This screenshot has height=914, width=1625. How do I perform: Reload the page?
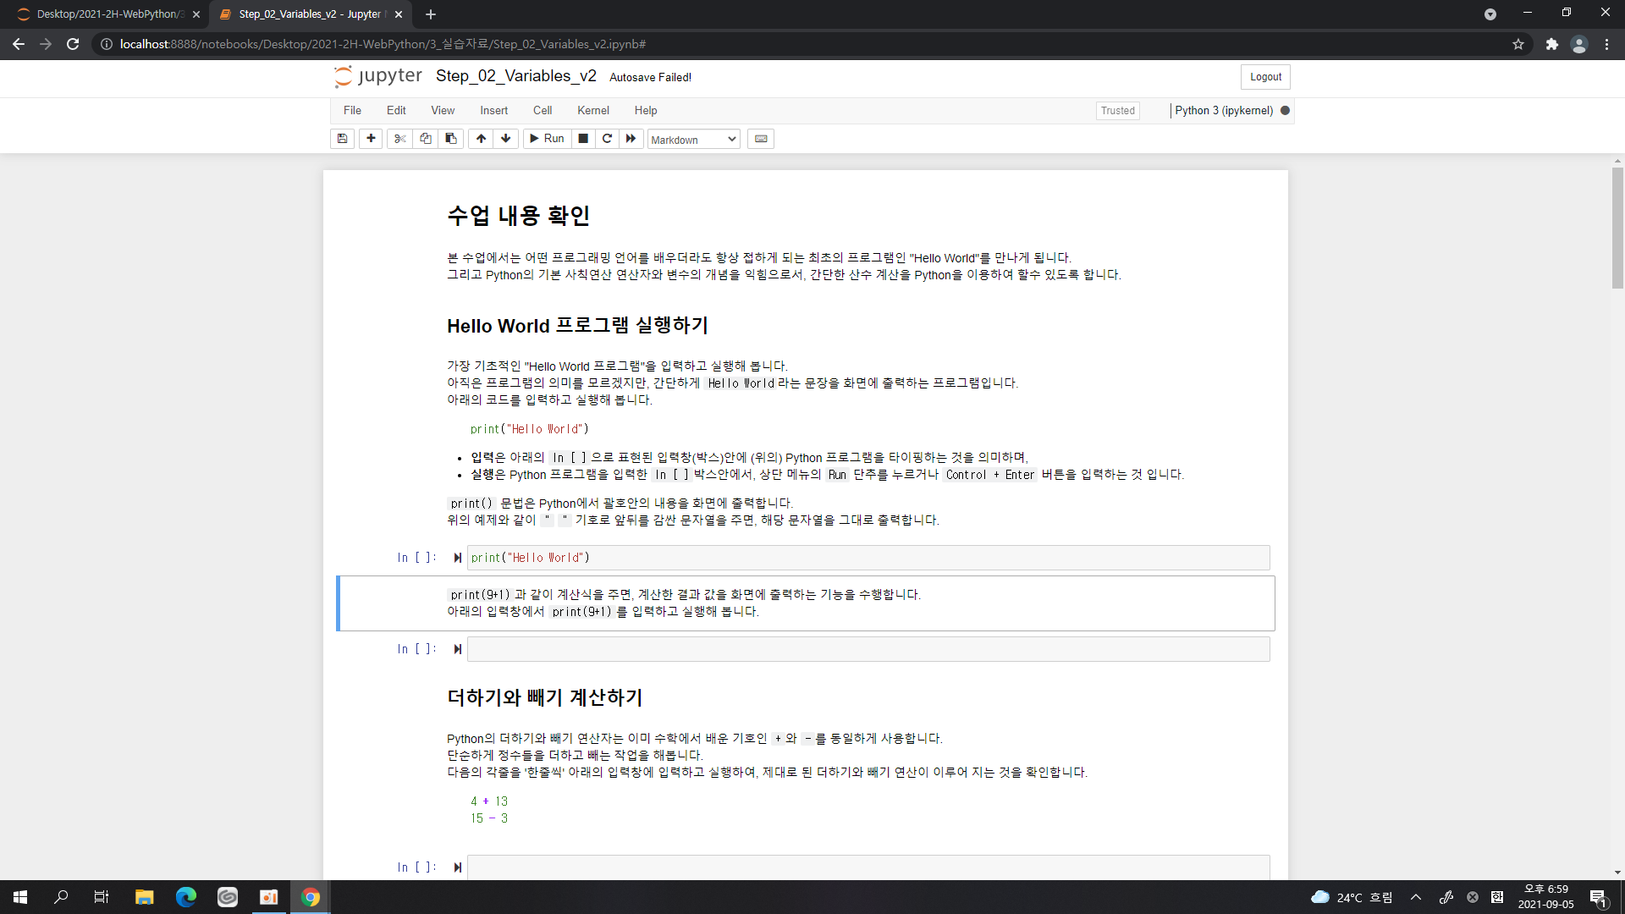[x=73, y=44]
